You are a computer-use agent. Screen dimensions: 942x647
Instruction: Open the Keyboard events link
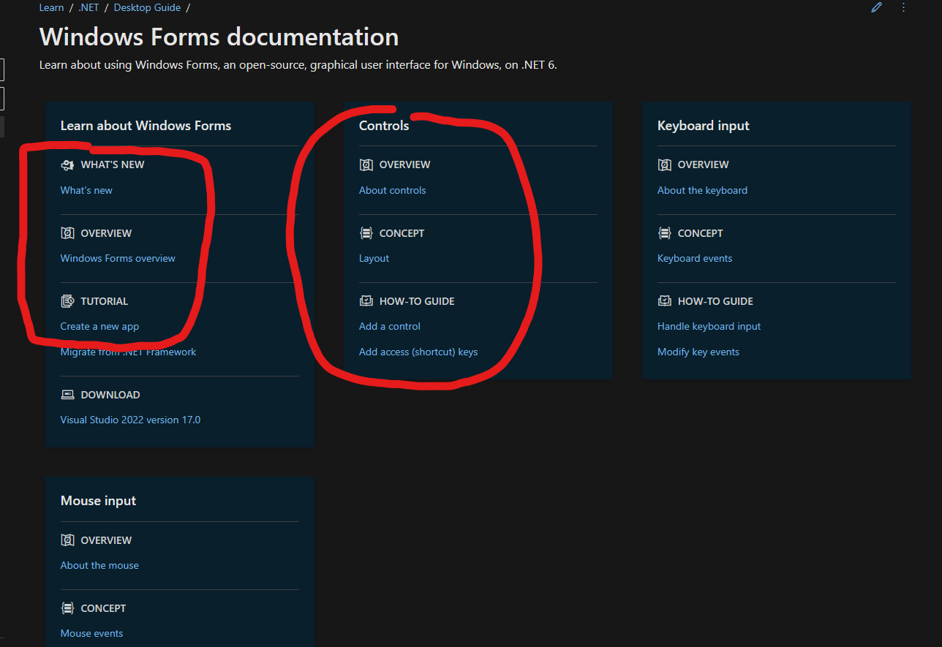coord(695,259)
